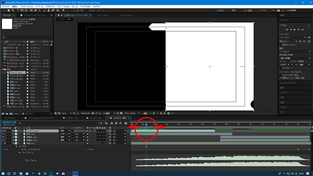Open the ワークエリア range dropdown

click(295, 51)
